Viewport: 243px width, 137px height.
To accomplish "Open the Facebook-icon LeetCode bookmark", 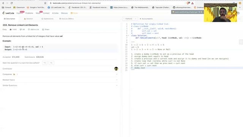I will (x=57, y=7).
